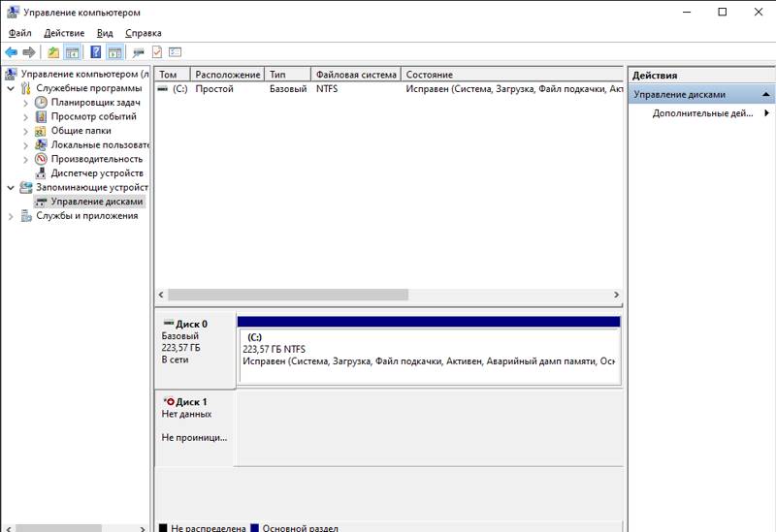Open the Действие menu
Image resolution: width=776 pixels, height=532 pixels.
tap(64, 33)
